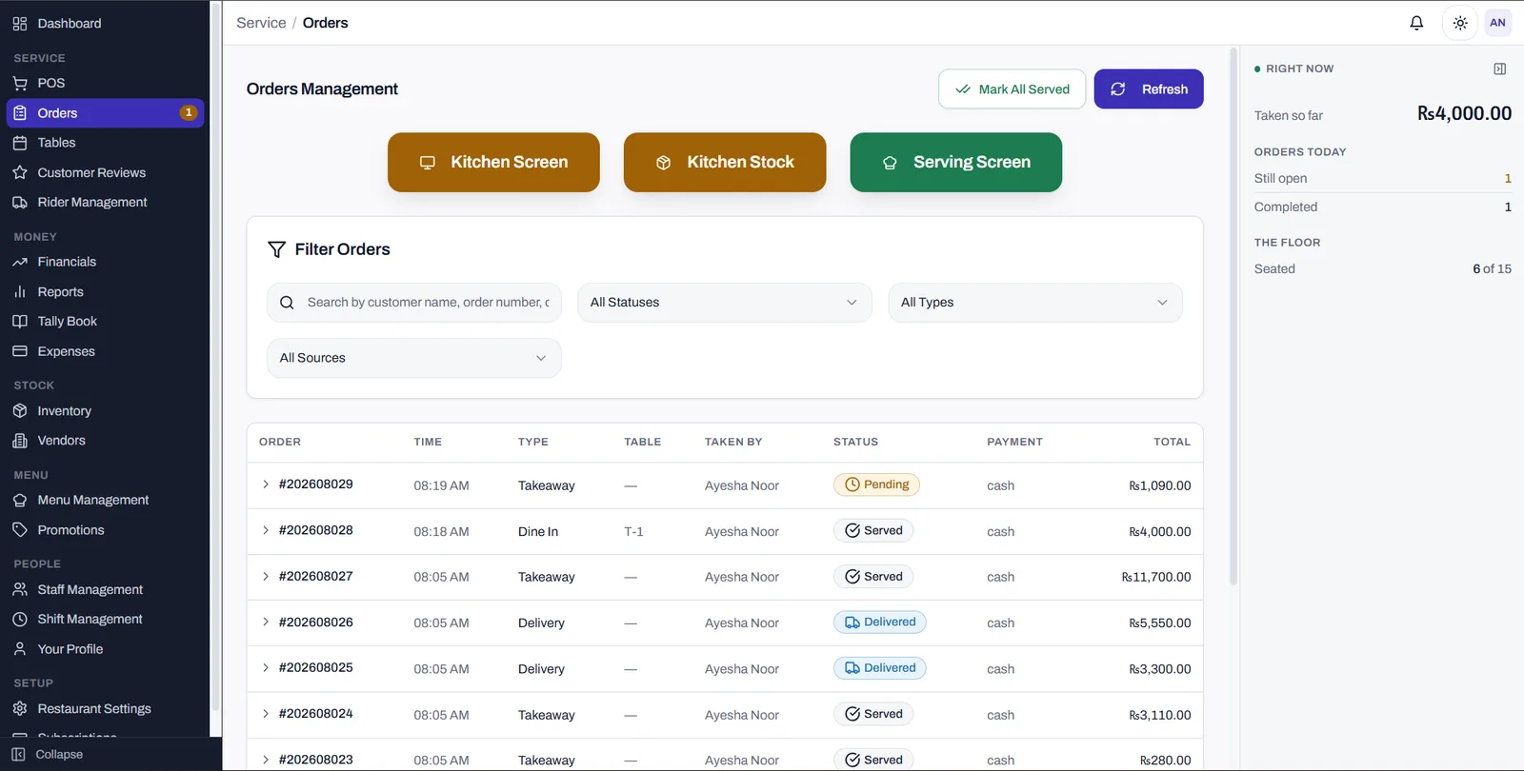The width and height of the screenshot is (1524, 771).
Task: Click Mark All Served button
Action: [1012, 89]
